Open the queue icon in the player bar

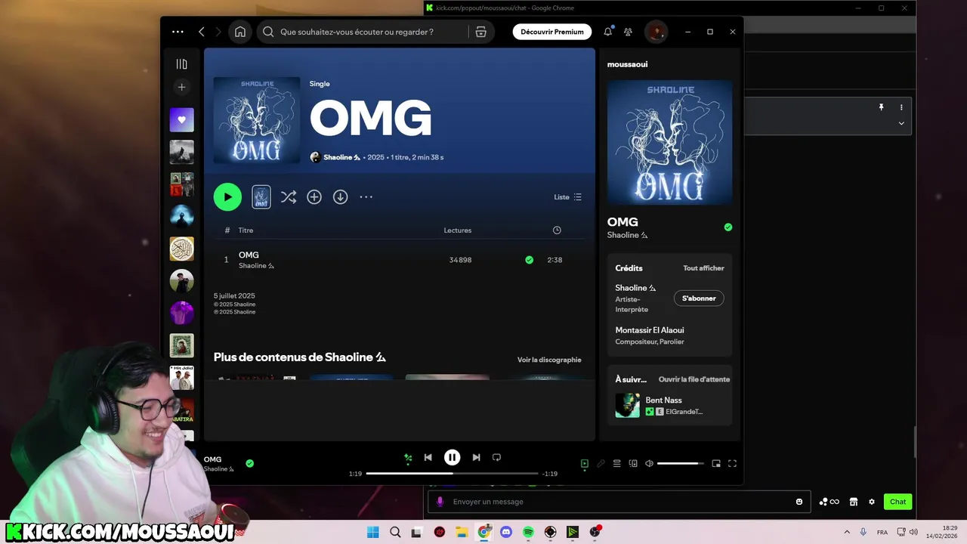coord(616,464)
